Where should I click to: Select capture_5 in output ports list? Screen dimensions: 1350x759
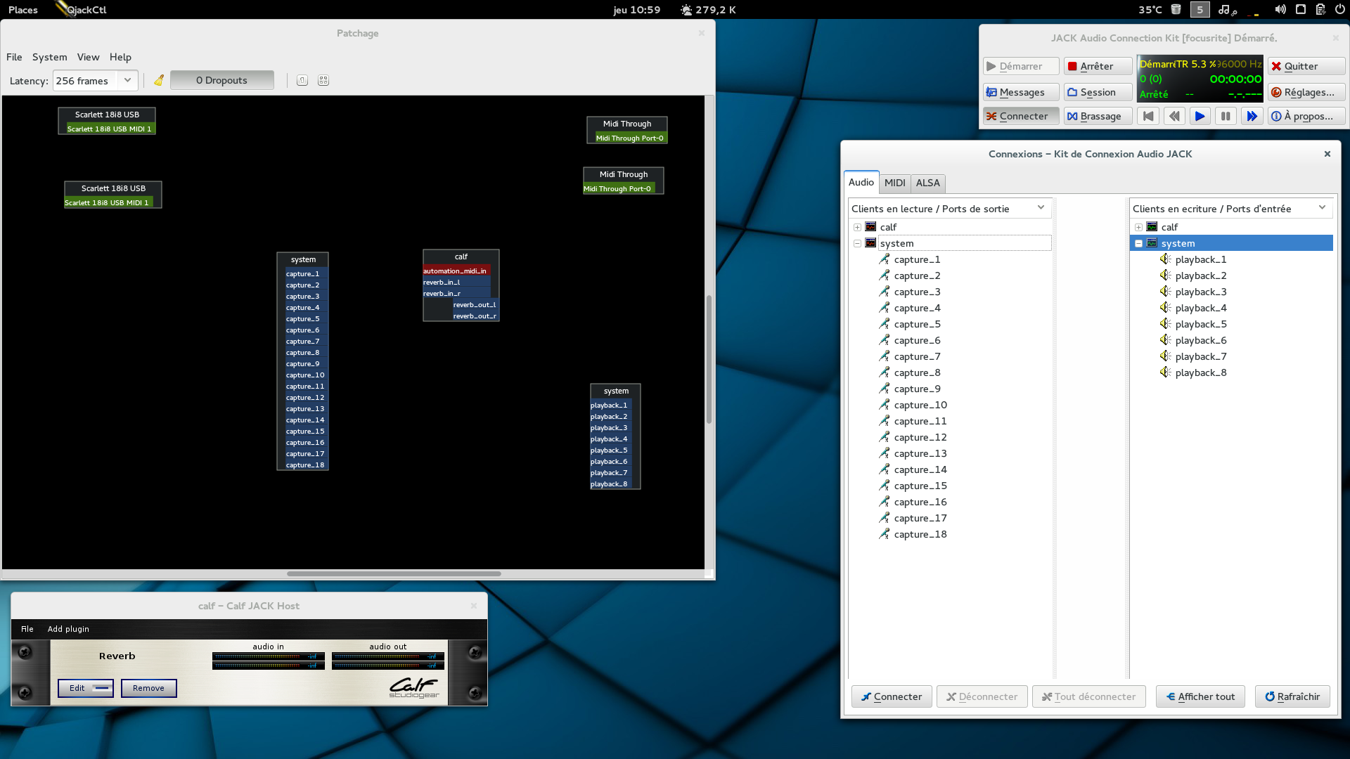coord(917,324)
